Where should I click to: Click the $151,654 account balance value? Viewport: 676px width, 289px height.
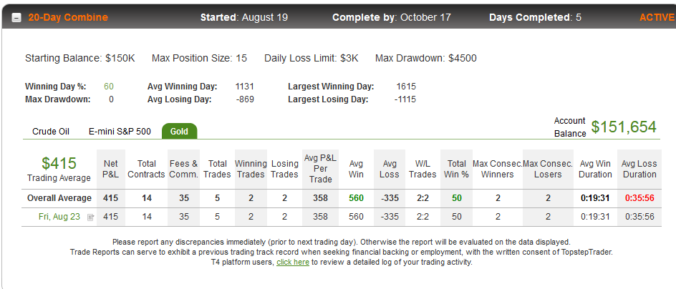point(624,127)
